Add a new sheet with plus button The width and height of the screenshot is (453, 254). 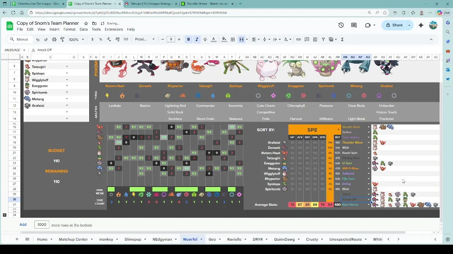pos(17,239)
